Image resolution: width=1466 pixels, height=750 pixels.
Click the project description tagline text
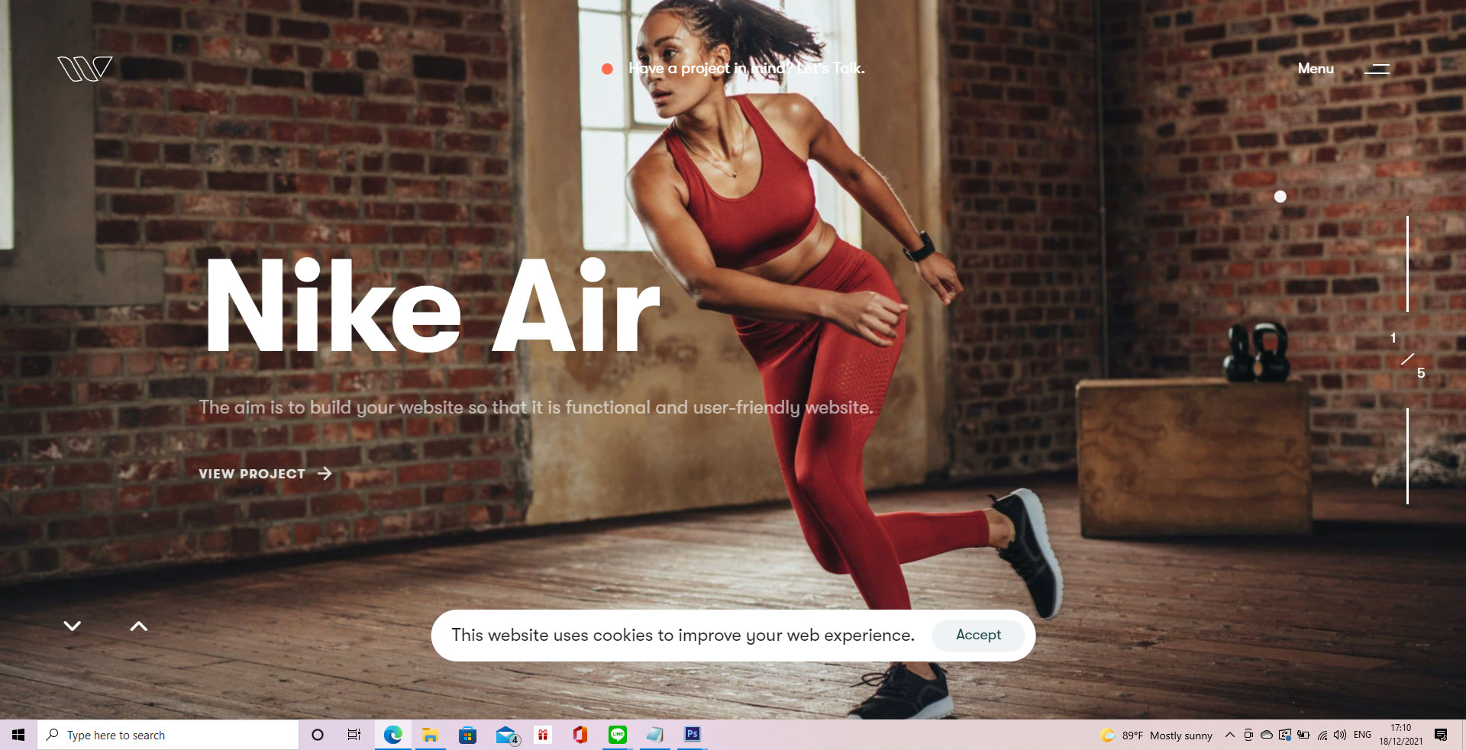click(x=536, y=407)
